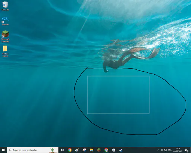The image size is (191, 153).
Task: Open the Windows Start menu
Action: tap(3, 150)
